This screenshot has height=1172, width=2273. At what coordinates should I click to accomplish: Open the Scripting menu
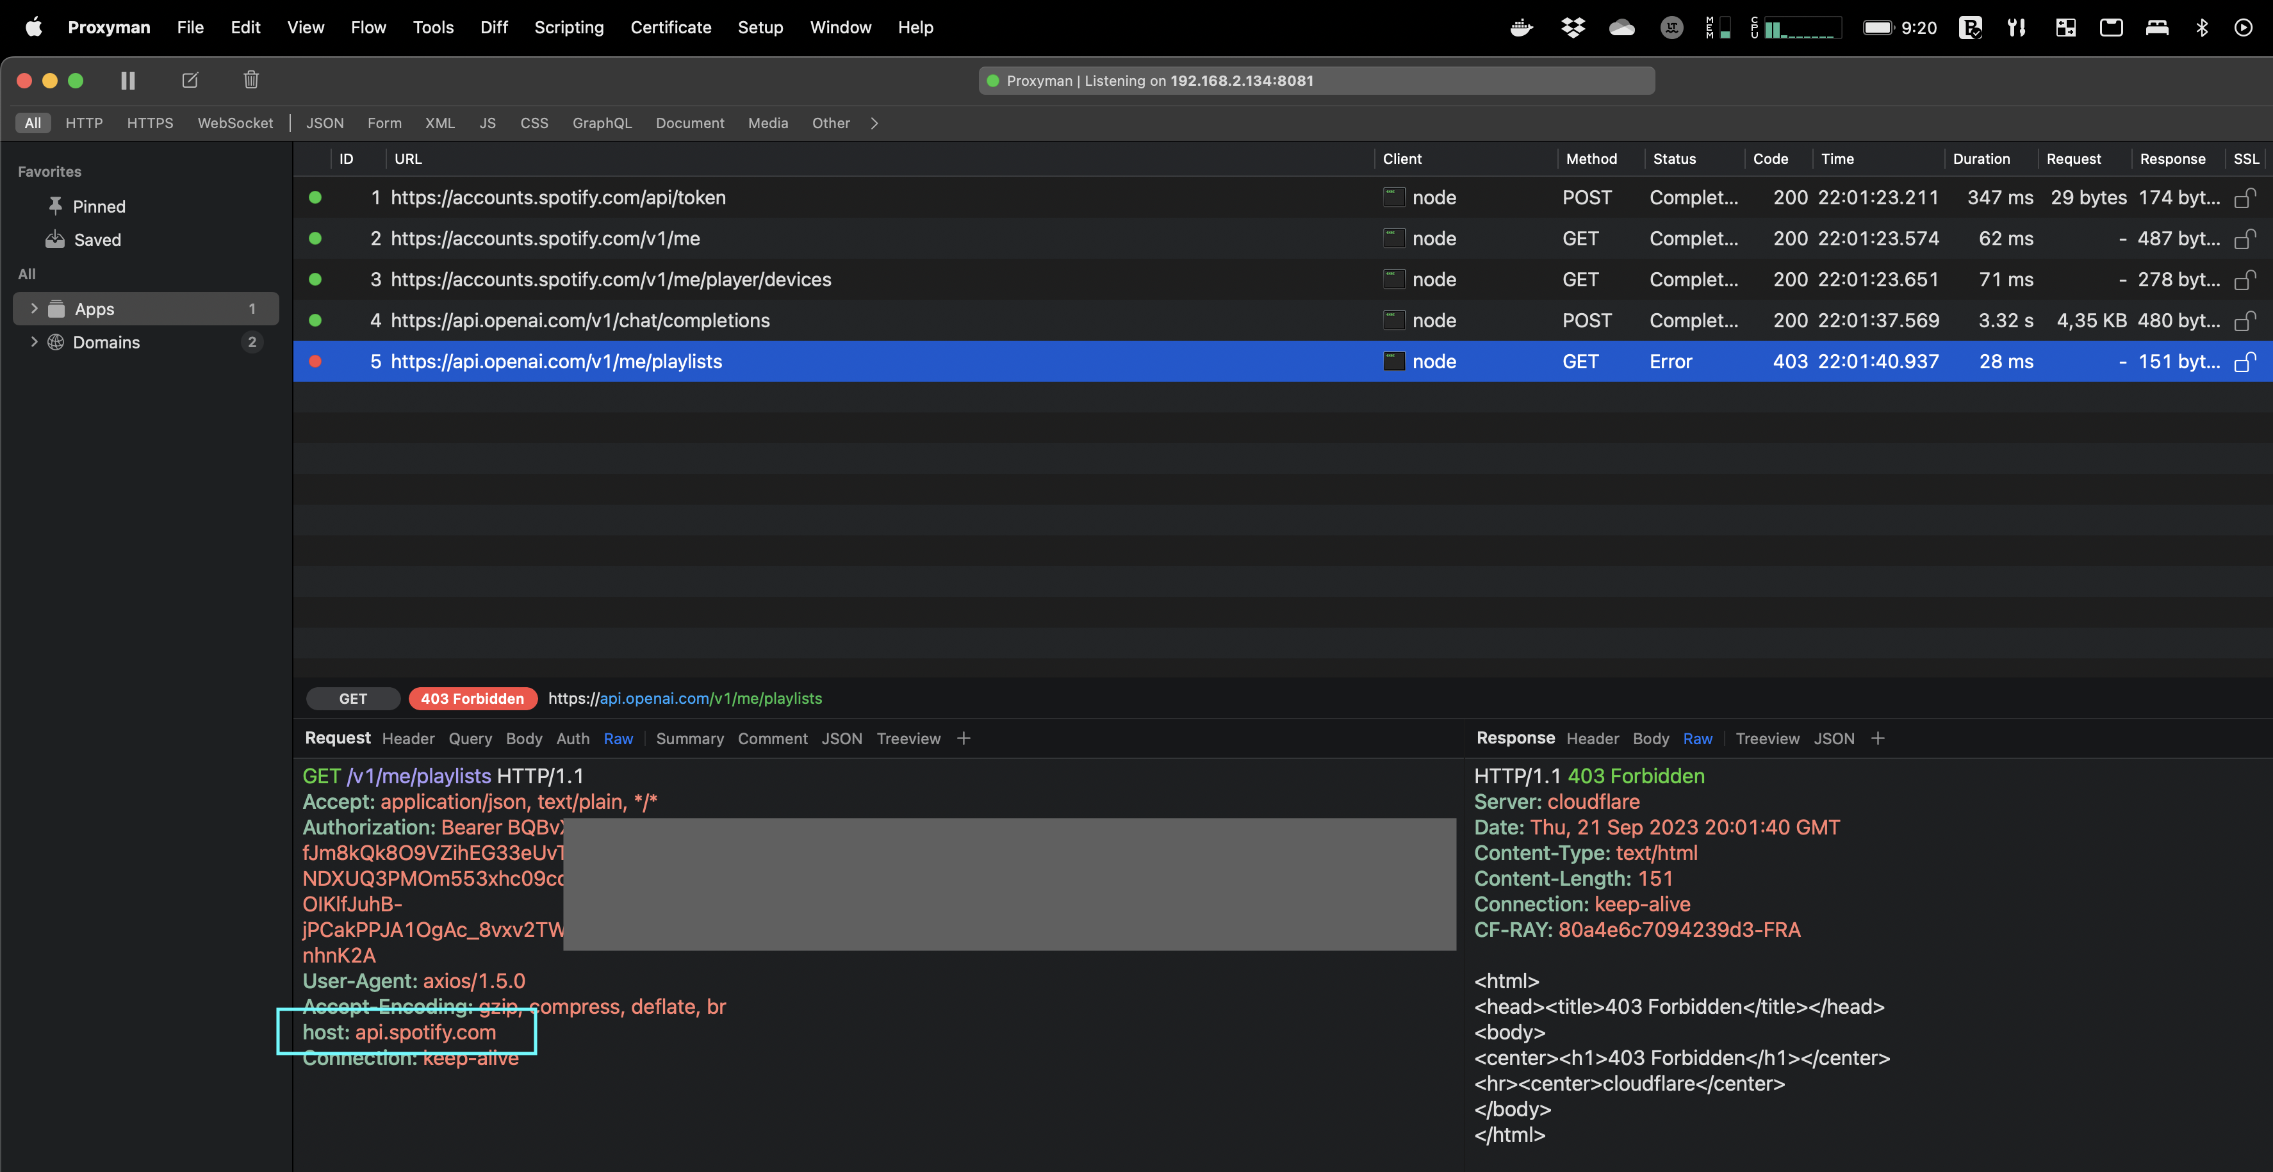click(569, 28)
